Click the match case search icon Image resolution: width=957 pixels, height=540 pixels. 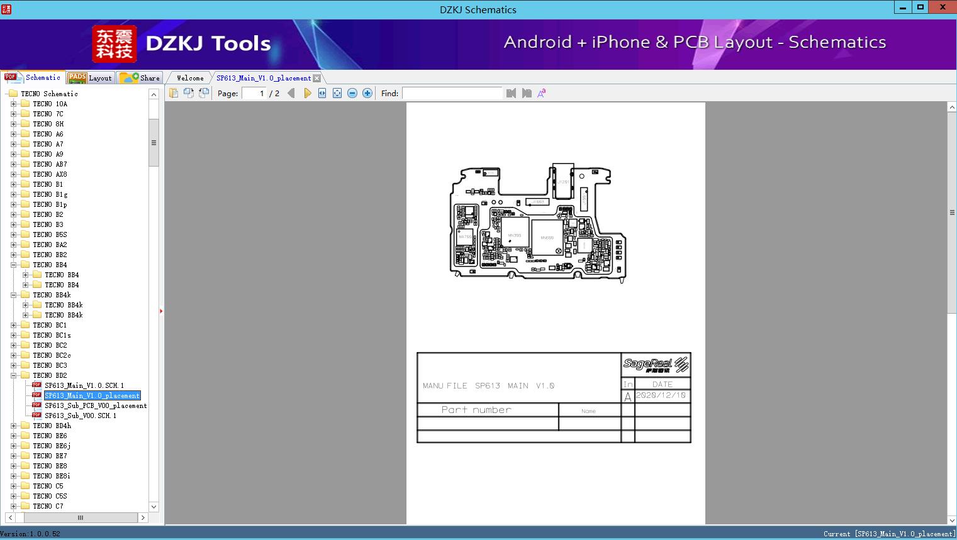541,93
